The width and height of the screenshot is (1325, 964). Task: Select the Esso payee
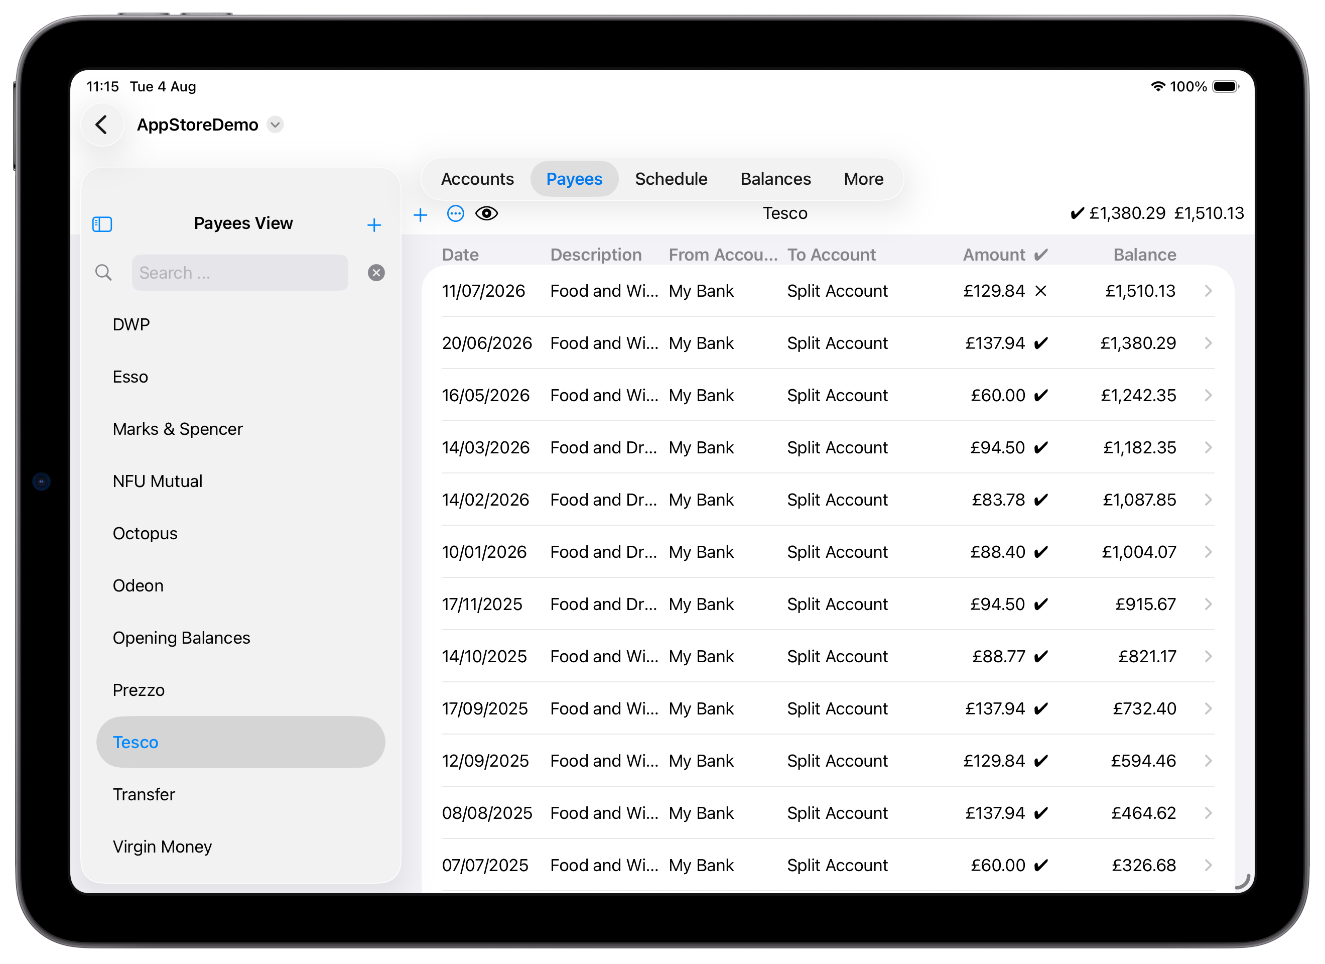coord(241,377)
